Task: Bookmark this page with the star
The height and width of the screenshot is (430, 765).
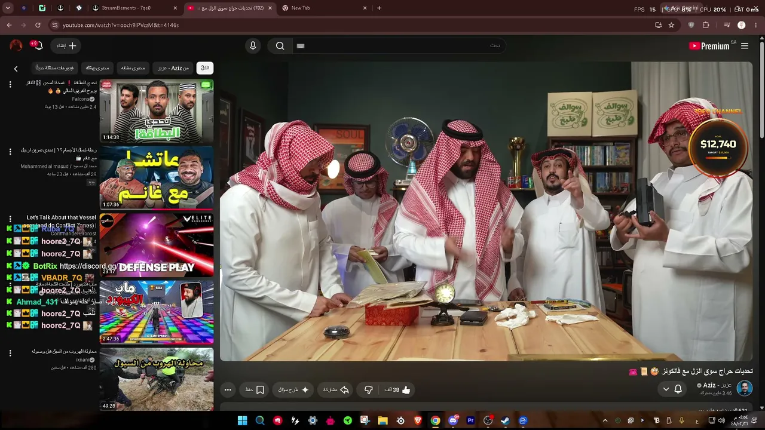Action: click(x=671, y=25)
